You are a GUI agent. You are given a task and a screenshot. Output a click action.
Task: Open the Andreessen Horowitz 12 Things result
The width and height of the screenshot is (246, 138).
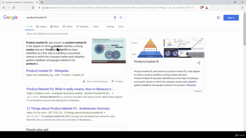point(68,108)
